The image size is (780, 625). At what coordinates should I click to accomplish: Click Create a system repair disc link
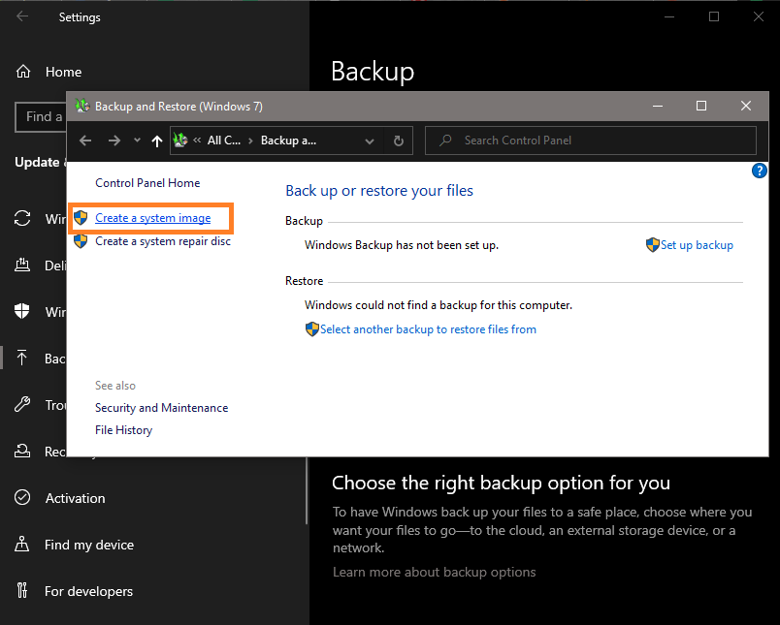[x=163, y=241]
